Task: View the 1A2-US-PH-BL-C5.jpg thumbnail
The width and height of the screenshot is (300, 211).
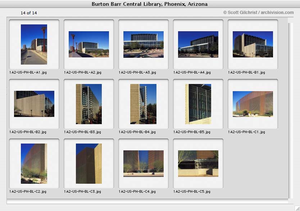Action: pos(198,164)
